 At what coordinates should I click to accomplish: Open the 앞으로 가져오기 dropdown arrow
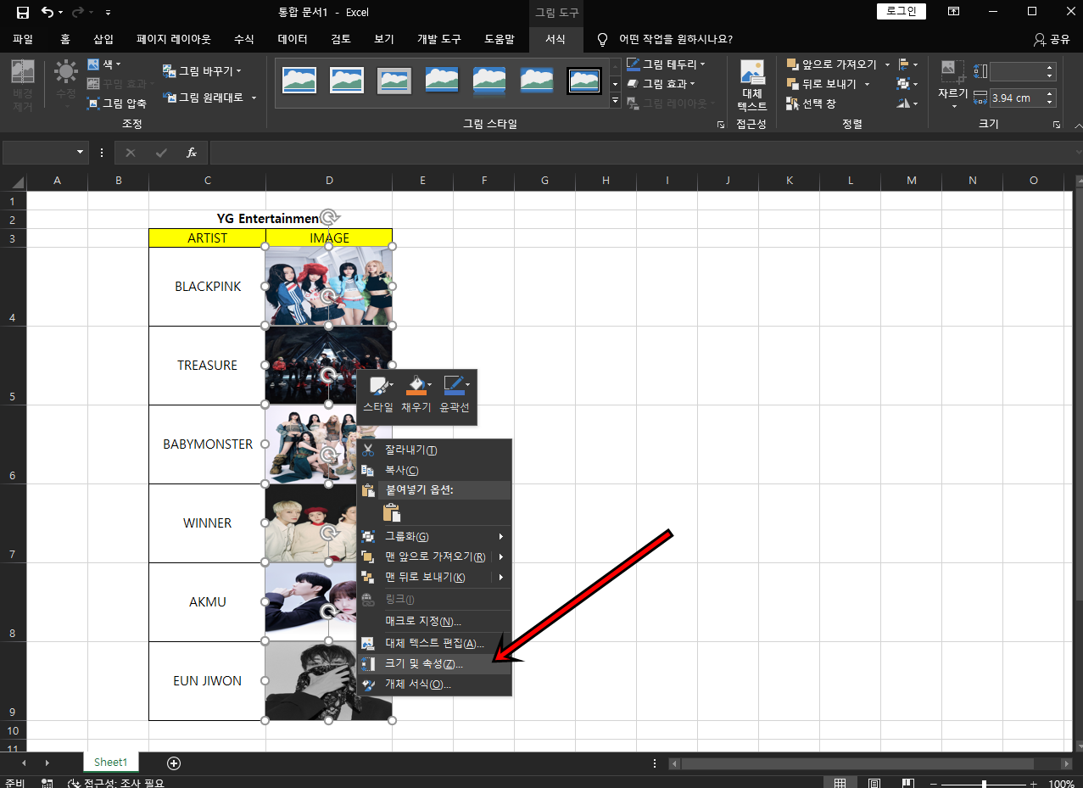pyautogui.click(x=887, y=64)
